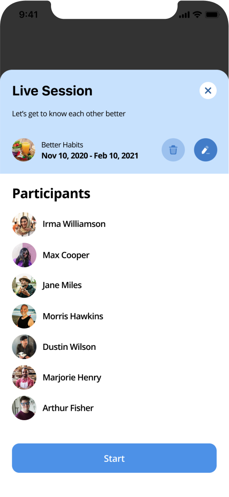The width and height of the screenshot is (229, 497).
Task: Tap the battery status icon
Action: pyautogui.click(x=212, y=15)
